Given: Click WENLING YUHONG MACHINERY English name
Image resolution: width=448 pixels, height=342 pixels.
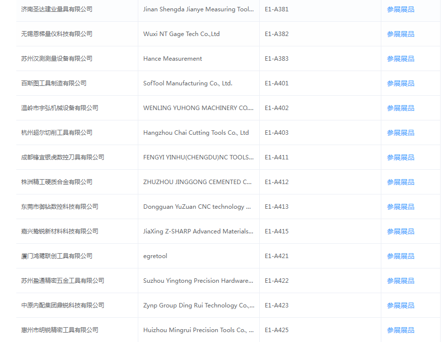Looking at the screenshot, I should (198, 108).
